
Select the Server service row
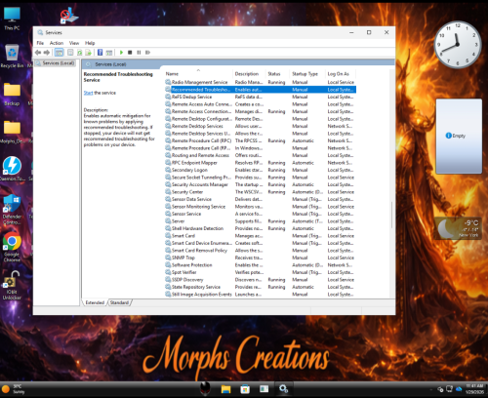(261, 221)
